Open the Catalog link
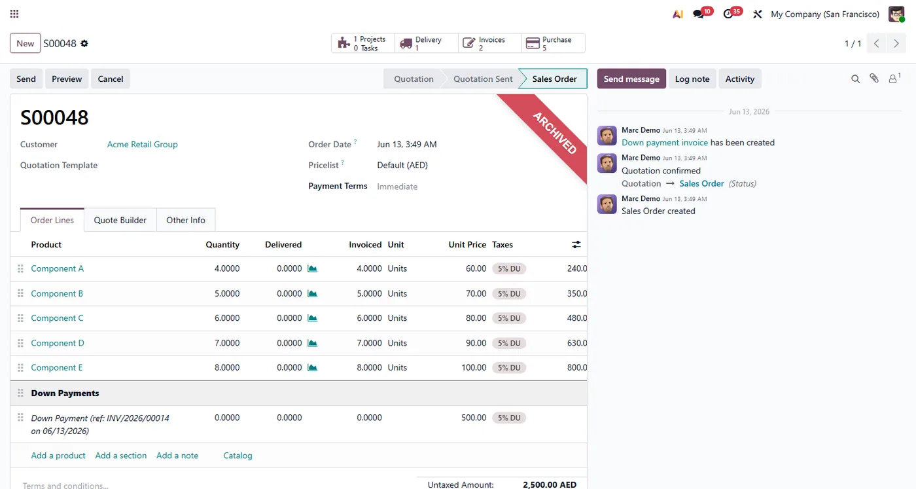This screenshot has height=489, width=916. pos(238,456)
